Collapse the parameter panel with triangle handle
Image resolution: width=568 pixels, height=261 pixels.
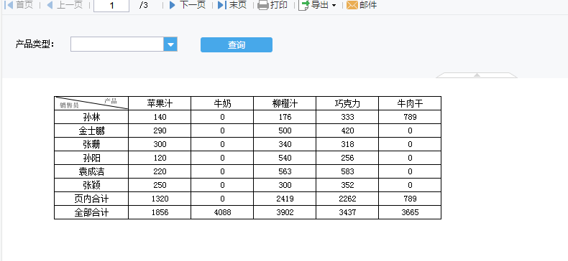tap(477, 75)
